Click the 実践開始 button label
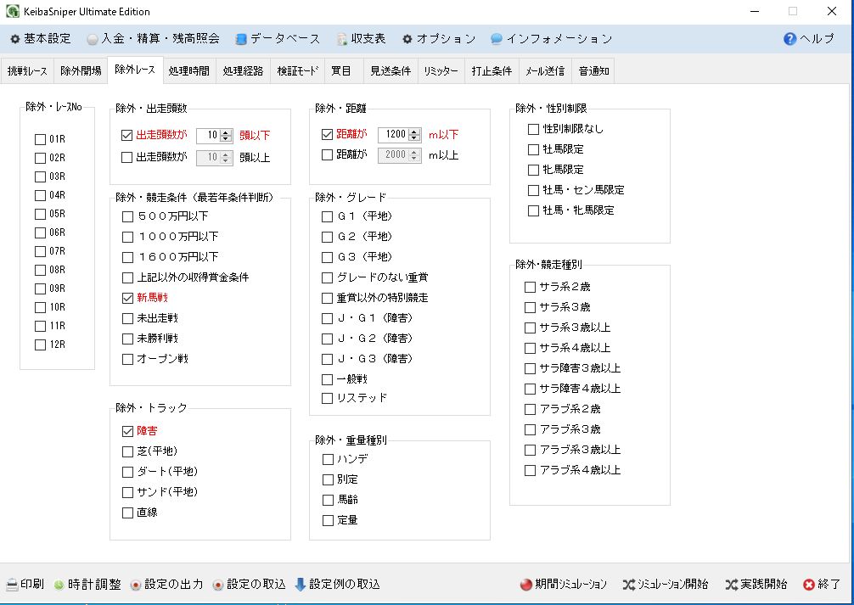 coord(763,585)
